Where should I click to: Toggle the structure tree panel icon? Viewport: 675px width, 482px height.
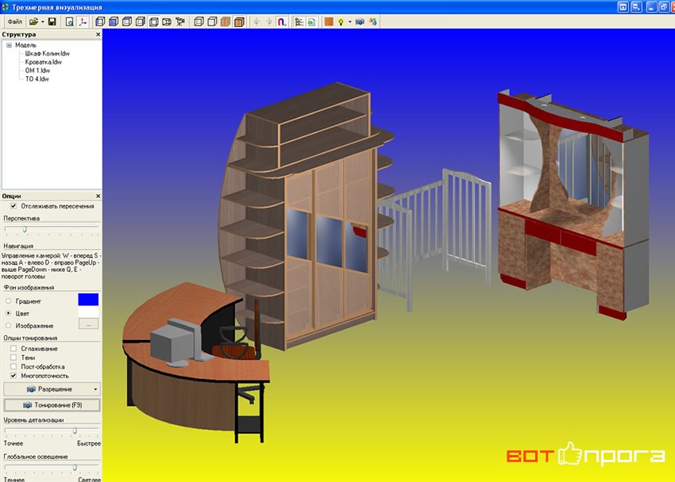pos(299,21)
